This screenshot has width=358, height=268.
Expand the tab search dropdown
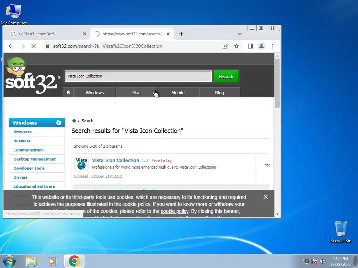[240, 34]
